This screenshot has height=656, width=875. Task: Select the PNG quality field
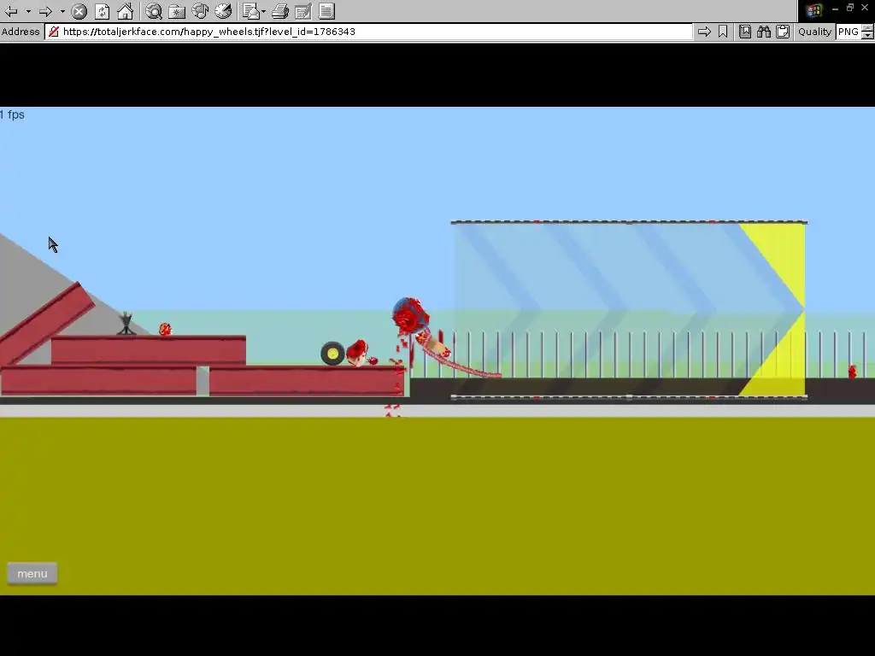point(849,32)
